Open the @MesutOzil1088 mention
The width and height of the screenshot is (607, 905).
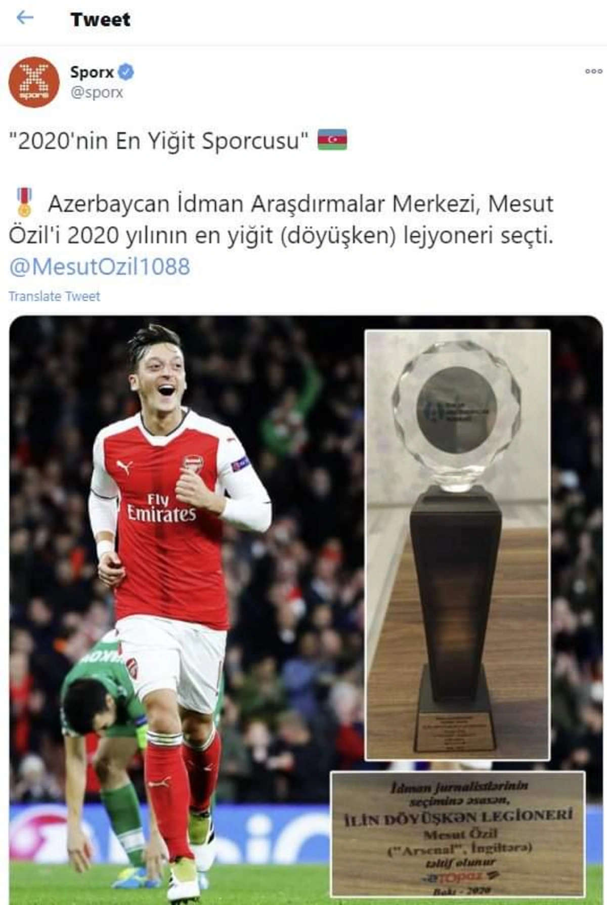tap(100, 267)
